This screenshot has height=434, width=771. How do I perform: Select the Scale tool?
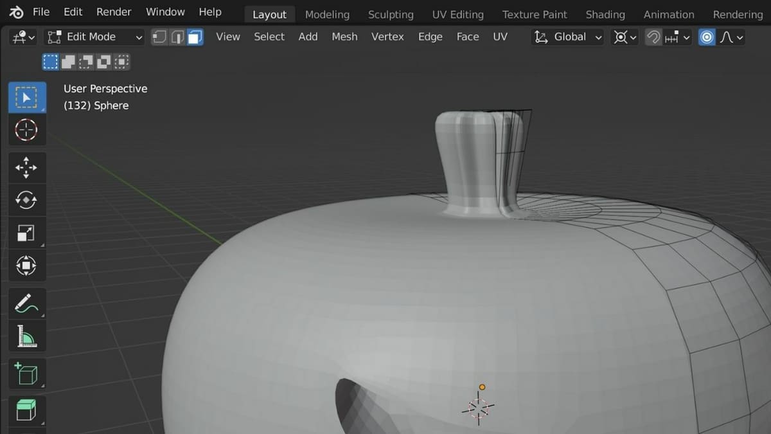coord(27,233)
